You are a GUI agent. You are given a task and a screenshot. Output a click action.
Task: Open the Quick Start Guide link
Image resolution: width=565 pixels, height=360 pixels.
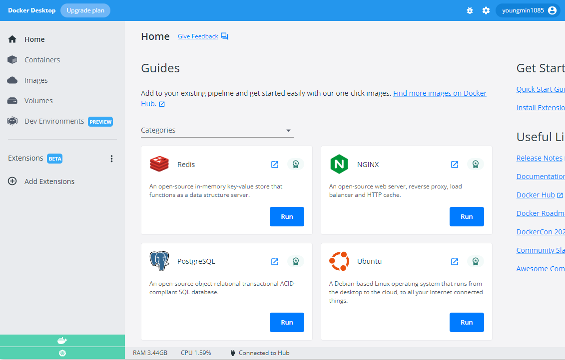(541, 89)
